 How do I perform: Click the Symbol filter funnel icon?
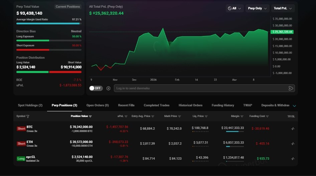coord(28,116)
